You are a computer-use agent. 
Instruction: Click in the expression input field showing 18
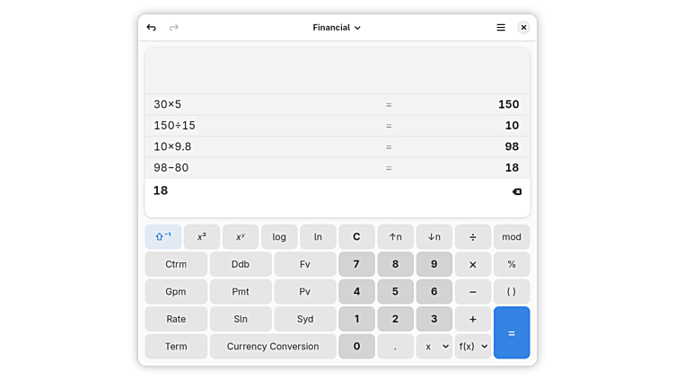pos(323,191)
